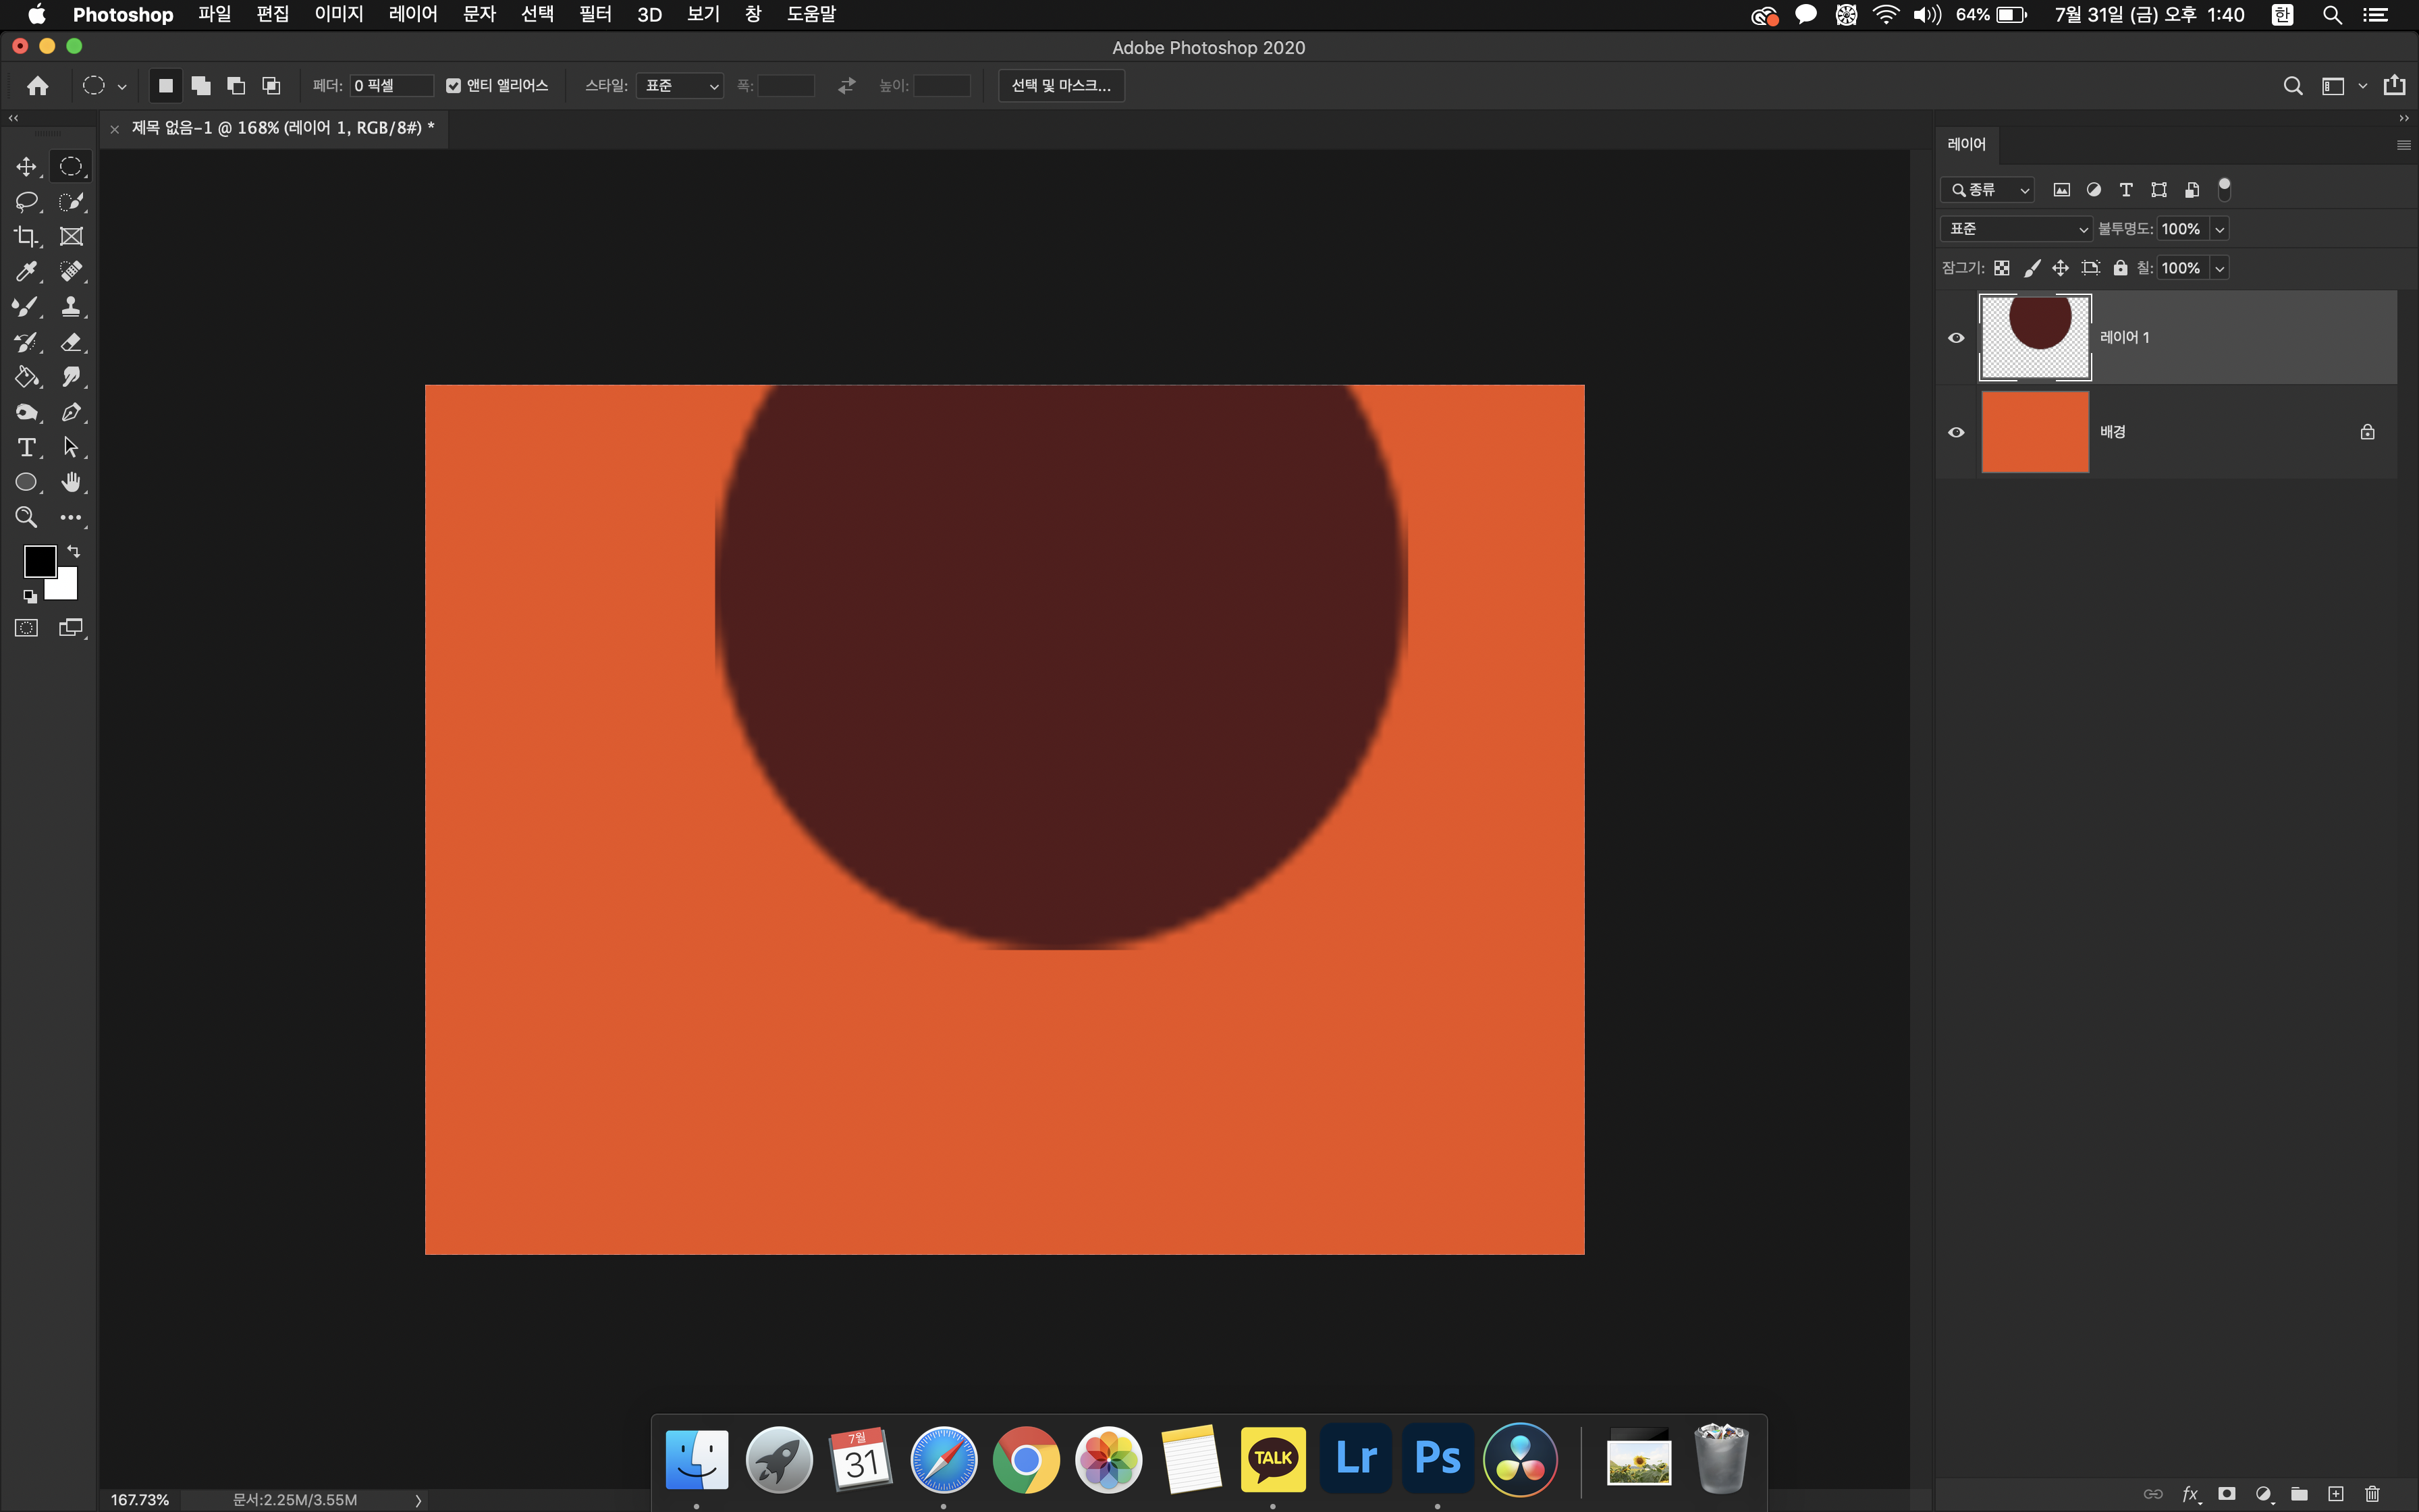The width and height of the screenshot is (2419, 1512).
Task: Expand the 불투명도 opacity dropdown arrow
Action: coord(2219,229)
